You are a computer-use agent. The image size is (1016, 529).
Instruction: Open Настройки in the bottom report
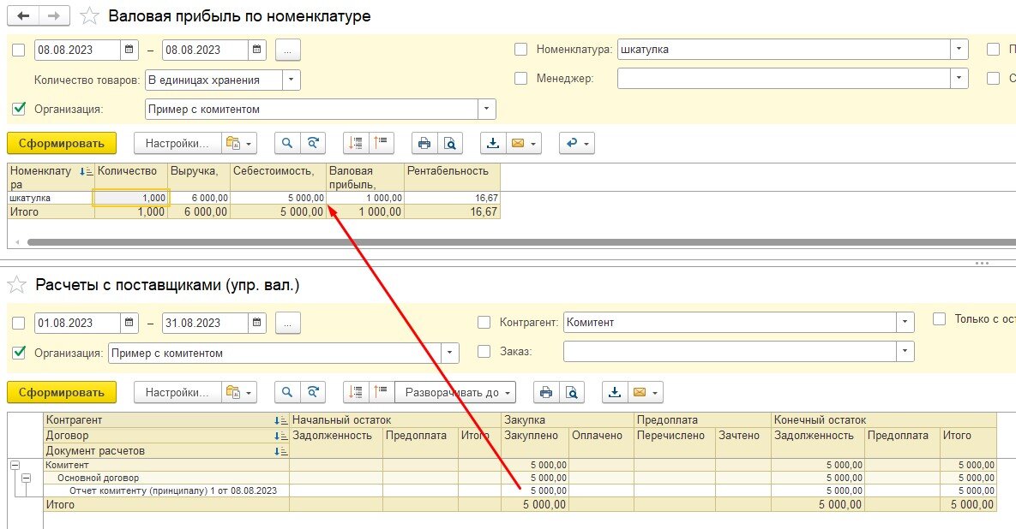coord(177,393)
